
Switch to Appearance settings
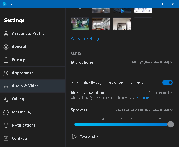coord(33,73)
